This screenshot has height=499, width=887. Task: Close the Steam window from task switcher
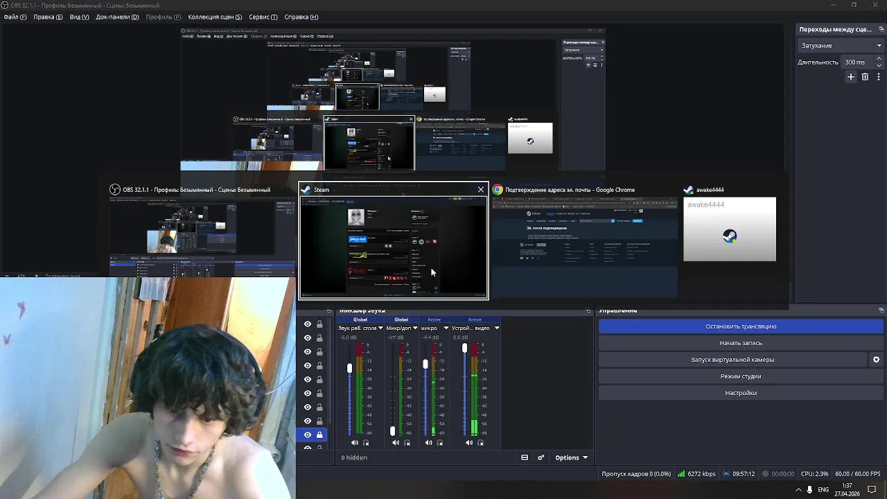(481, 190)
